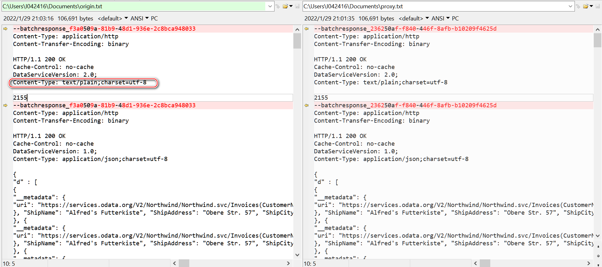Click left pane horizontal scrollbar thumb
This screenshot has width=602, height=267.
tap(184, 263)
